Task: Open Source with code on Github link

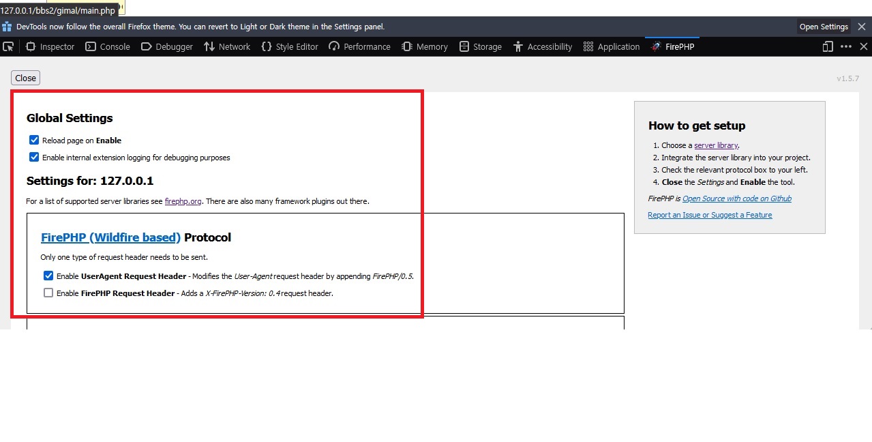Action: pos(737,198)
